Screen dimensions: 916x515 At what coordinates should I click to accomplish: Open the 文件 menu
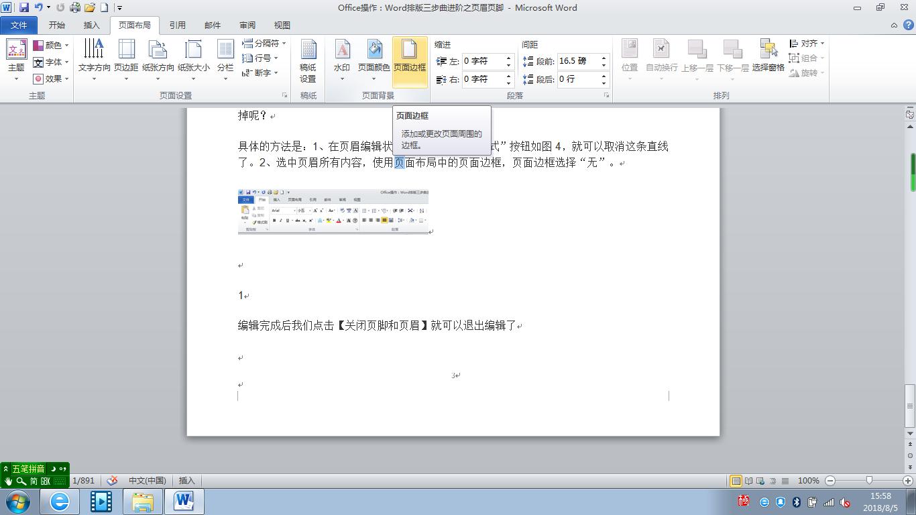[x=19, y=25]
